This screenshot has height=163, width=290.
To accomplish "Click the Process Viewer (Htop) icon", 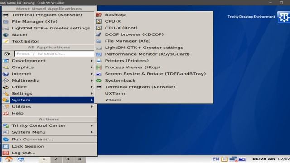I will [x=99, y=67].
